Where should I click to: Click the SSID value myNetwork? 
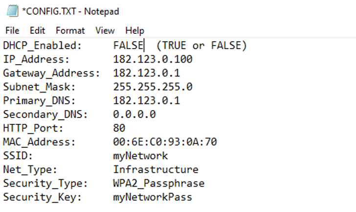click(x=140, y=156)
